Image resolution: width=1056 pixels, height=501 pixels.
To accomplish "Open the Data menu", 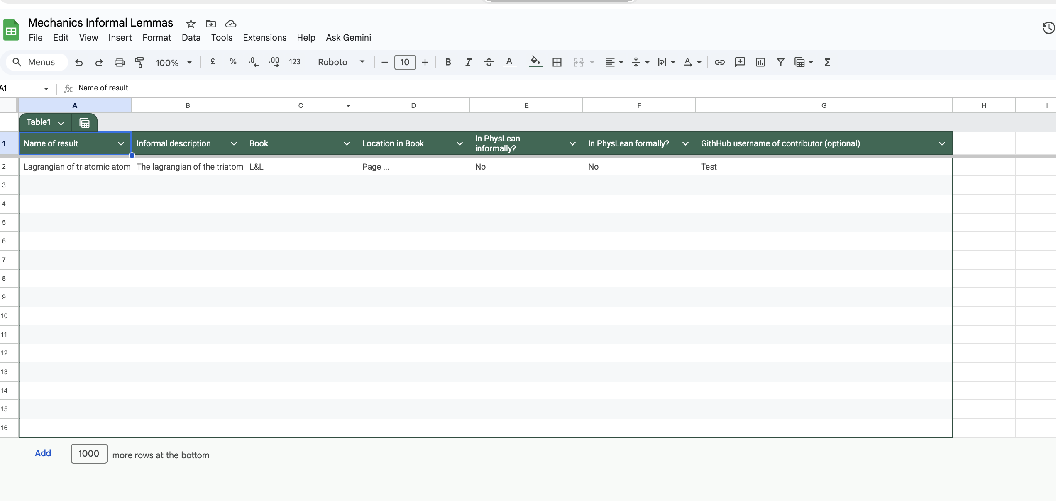I will (191, 38).
